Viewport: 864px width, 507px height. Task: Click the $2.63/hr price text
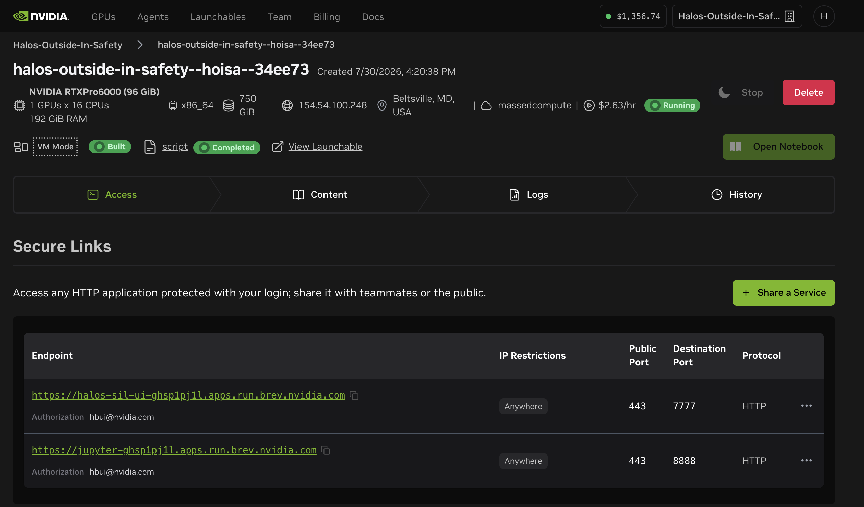pyautogui.click(x=617, y=105)
